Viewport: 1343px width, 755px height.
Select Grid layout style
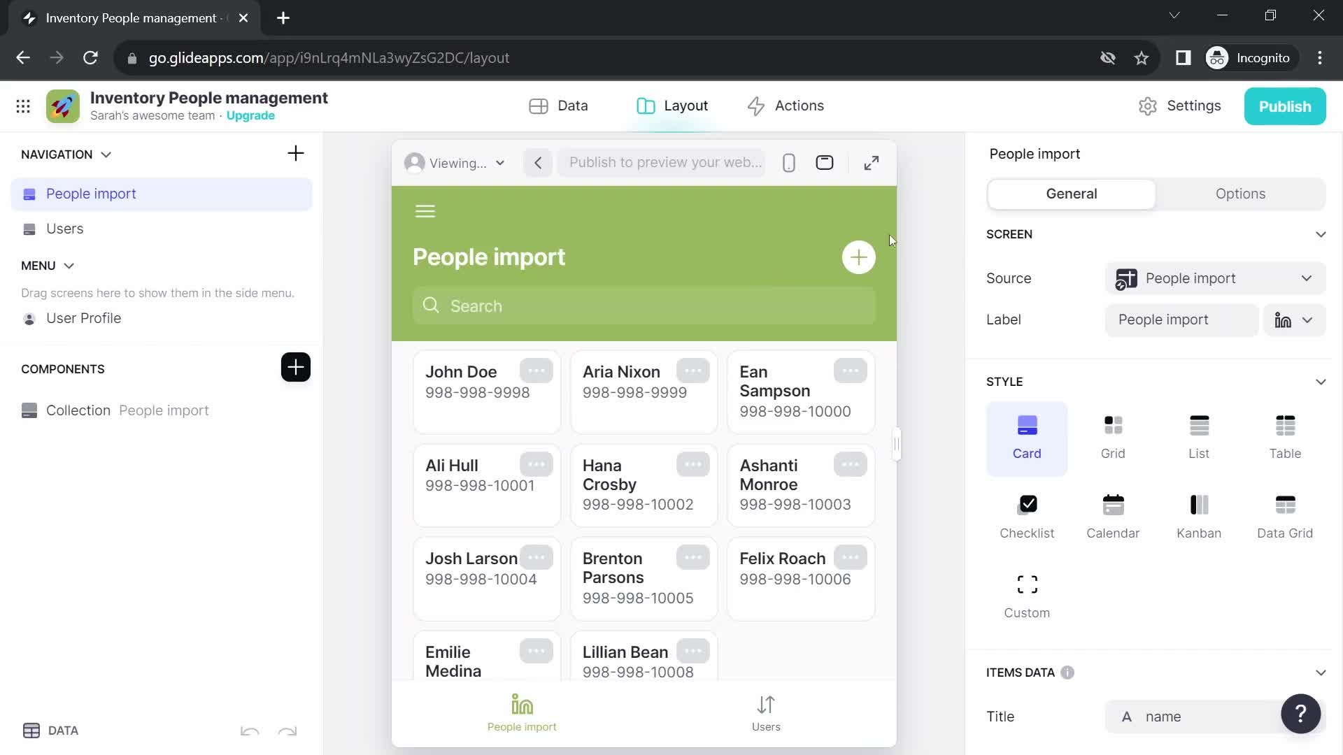[1114, 435]
